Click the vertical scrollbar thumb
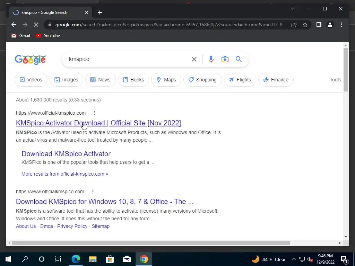355x266 pixels. [x=346, y=70]
